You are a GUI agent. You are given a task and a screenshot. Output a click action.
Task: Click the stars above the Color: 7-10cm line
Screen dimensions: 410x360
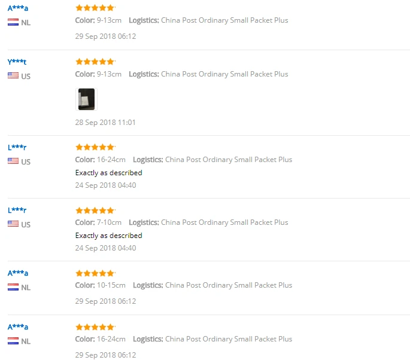[x=95, y=210]
